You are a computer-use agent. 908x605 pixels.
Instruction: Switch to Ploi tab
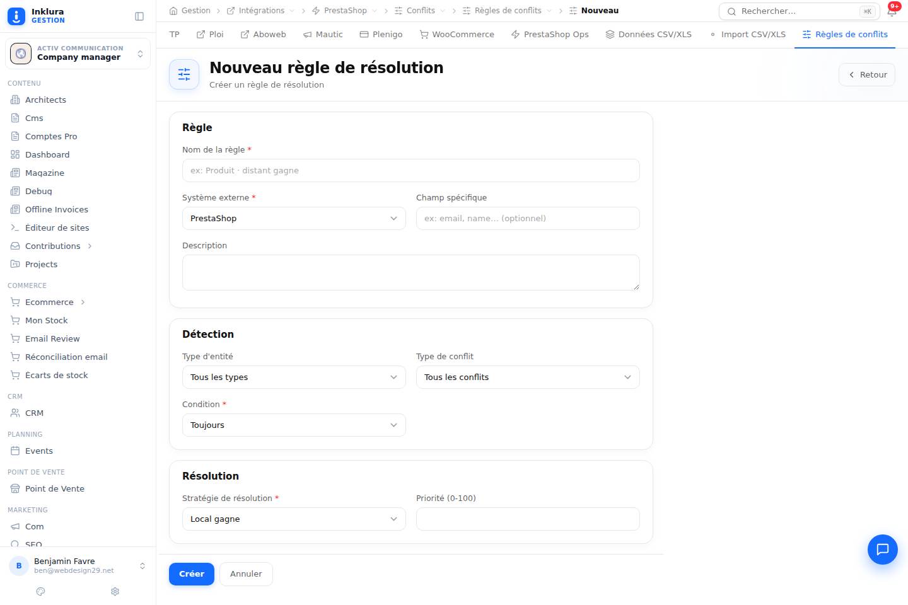[x=210, y=35]
